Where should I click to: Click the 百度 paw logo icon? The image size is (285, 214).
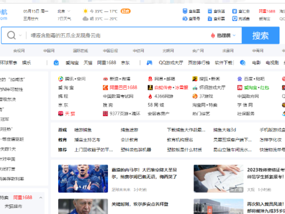(240, 79)
